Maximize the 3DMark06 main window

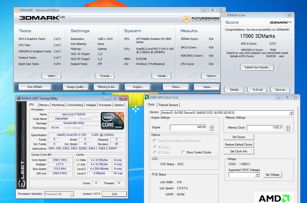point(213,10)
